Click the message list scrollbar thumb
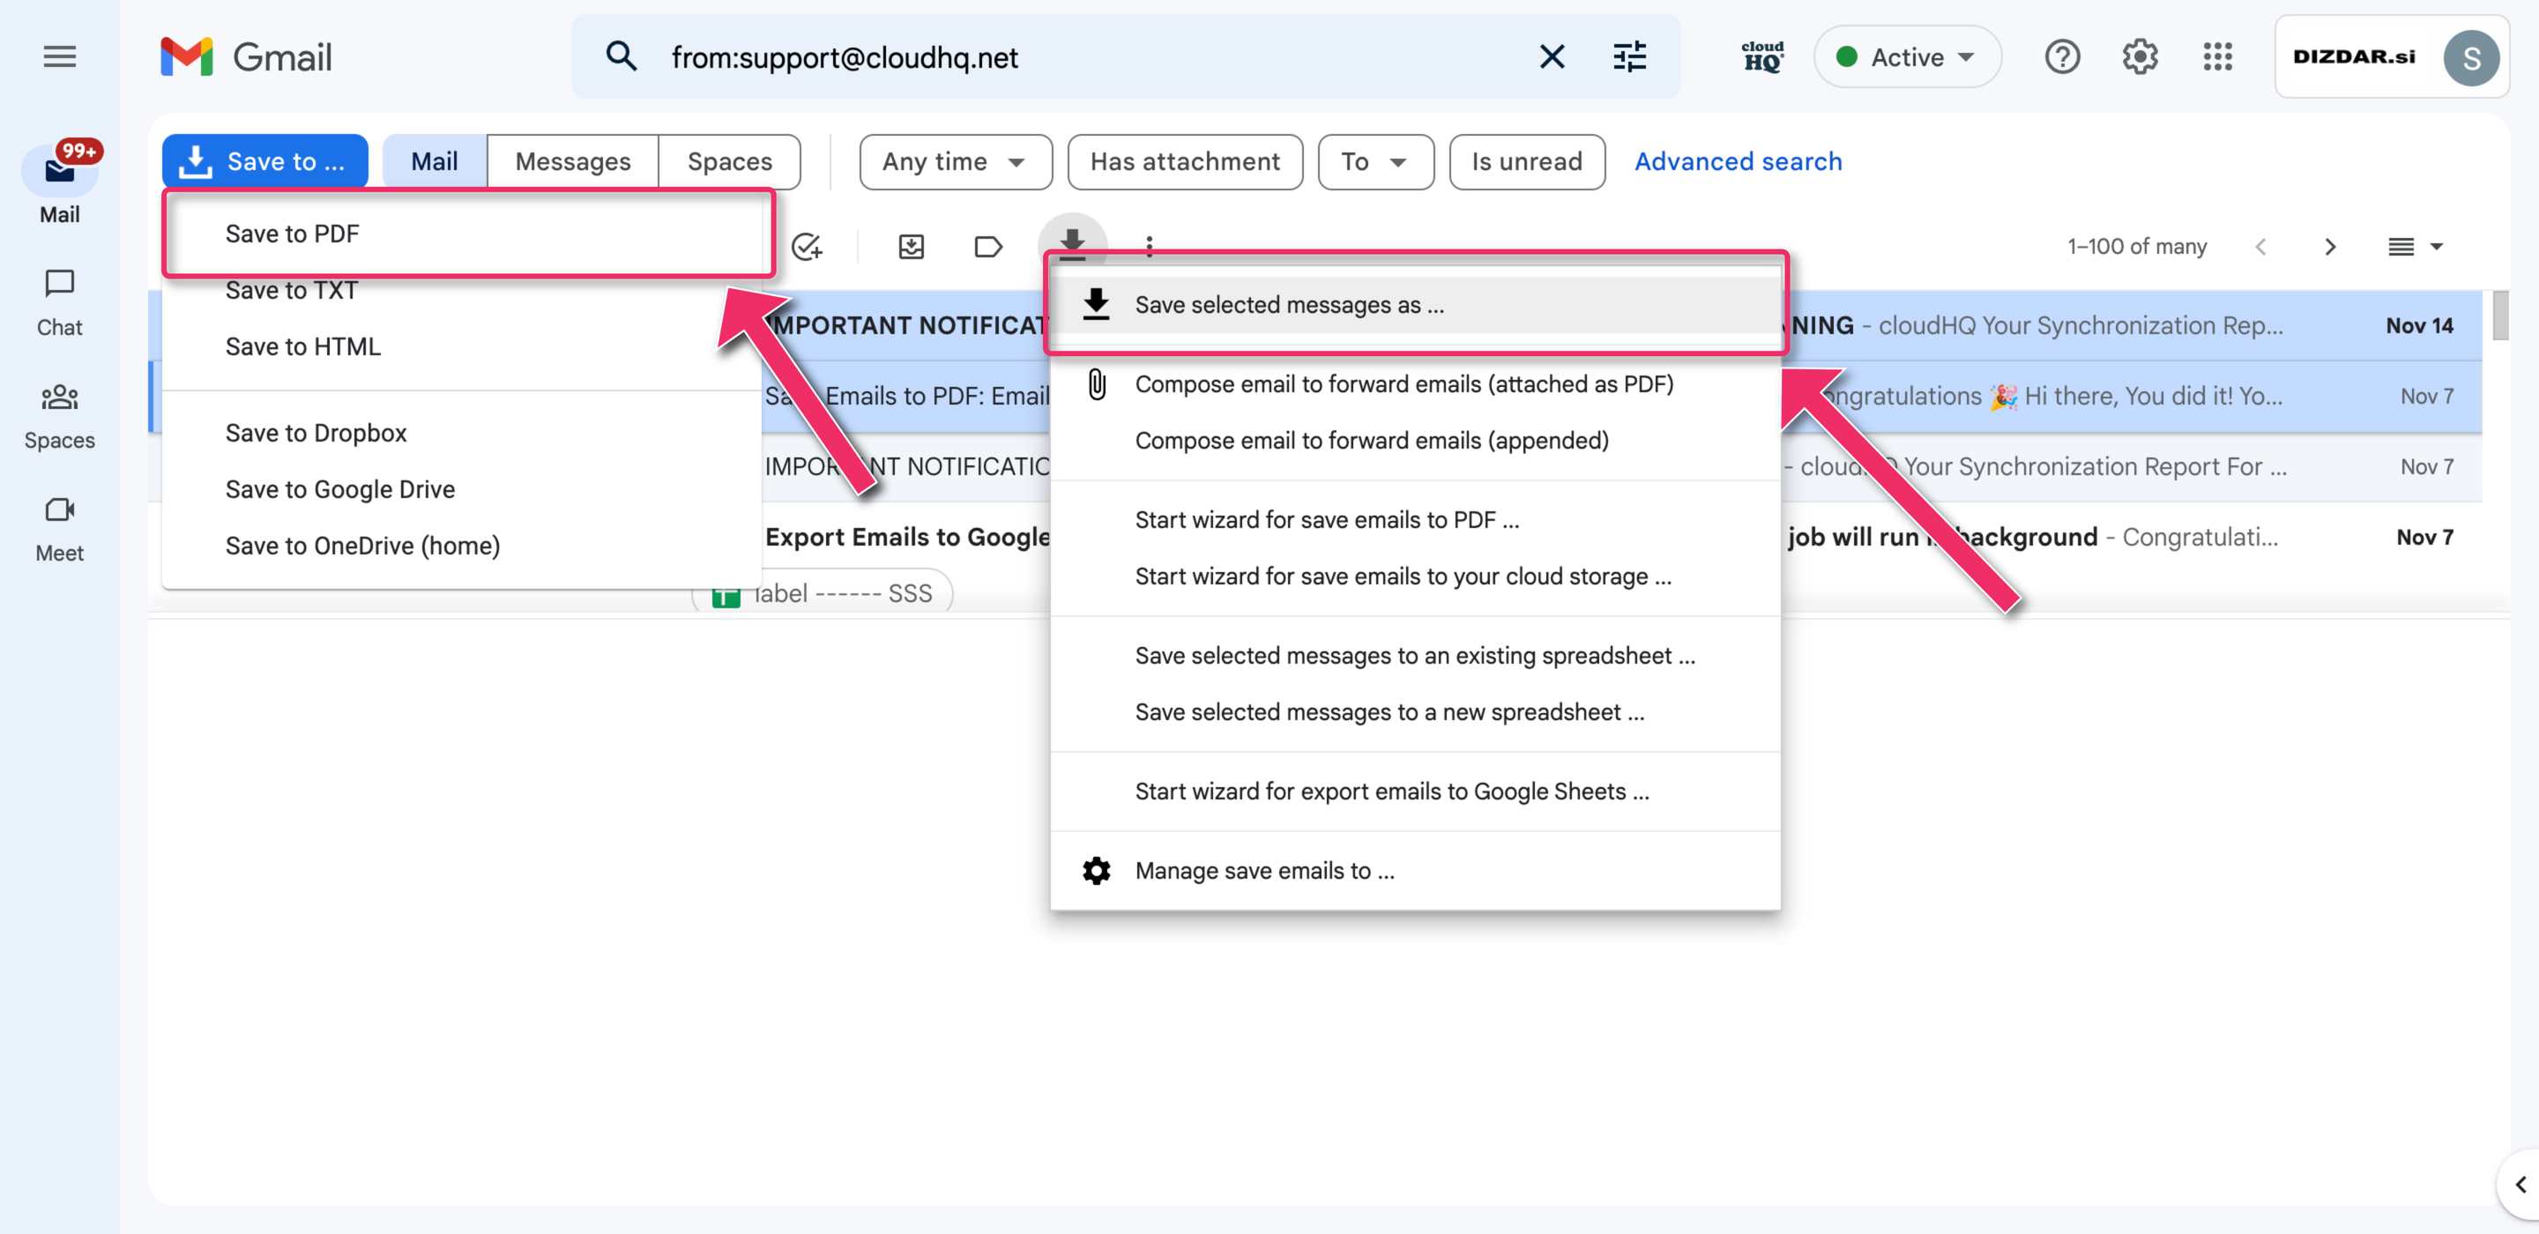2539x1234 pixels. click(x=2499, y=316)
